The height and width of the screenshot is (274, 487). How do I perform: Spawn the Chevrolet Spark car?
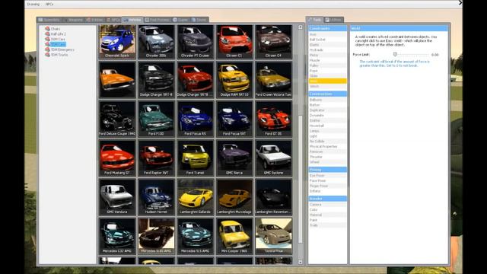click(117, 42)
